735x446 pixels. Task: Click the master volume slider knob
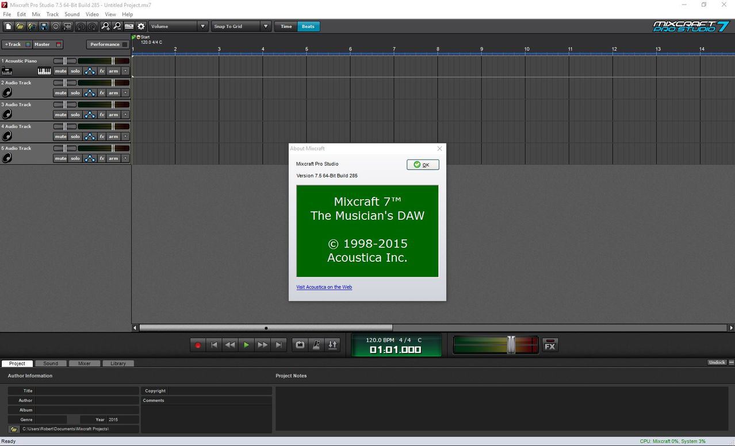click(x=511, y=344)
